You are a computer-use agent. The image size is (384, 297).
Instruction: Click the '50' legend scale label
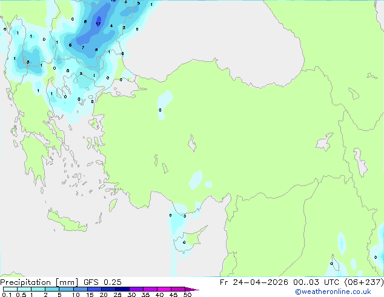188,295
